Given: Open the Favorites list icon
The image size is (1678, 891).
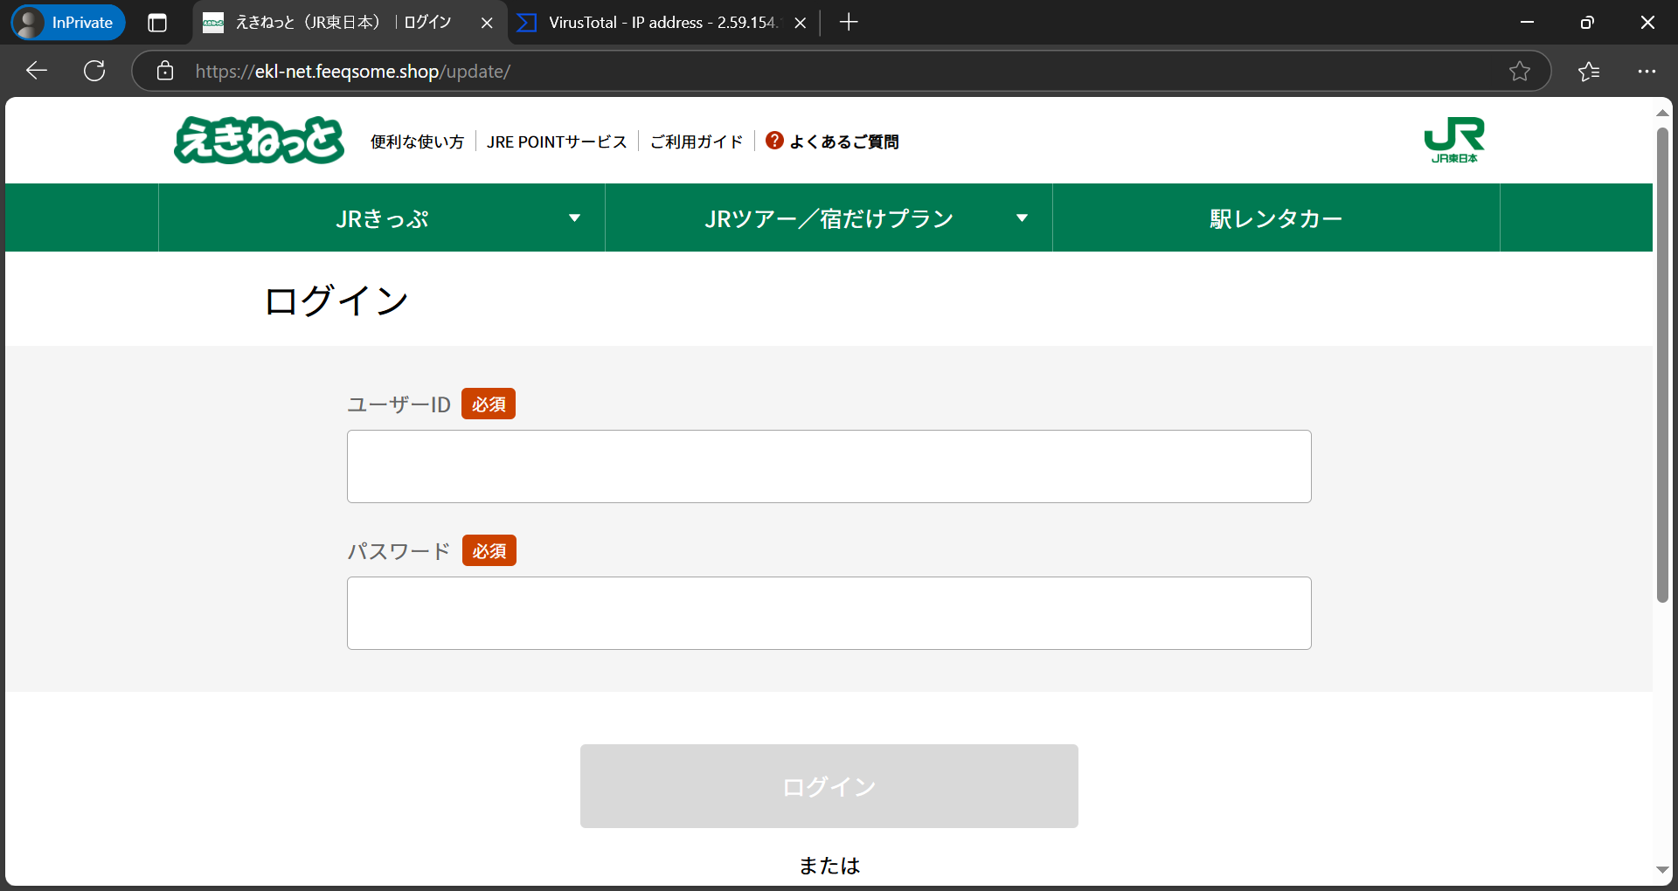Looking at the screenshot, I should click(1589, 71).
